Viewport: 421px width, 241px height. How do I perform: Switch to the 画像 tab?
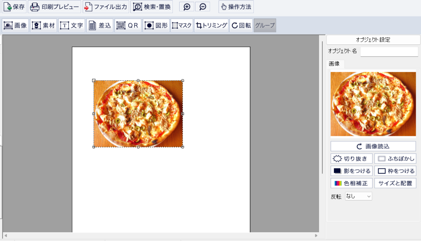[x=334, y=64]
